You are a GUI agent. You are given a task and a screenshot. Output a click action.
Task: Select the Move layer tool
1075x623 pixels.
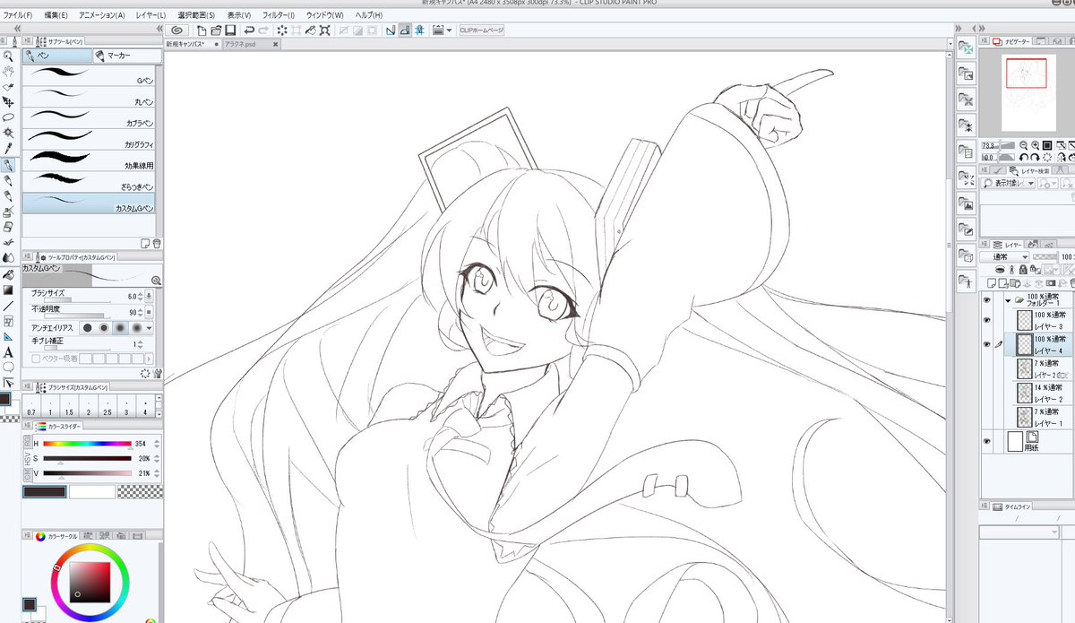(8, 102)
